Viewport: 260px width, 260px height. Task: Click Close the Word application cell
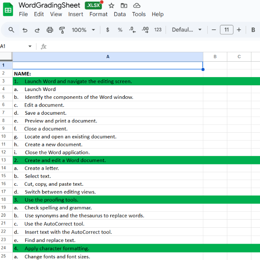click(x=108, y=152)
